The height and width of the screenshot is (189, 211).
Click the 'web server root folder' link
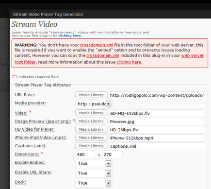coord(192,55)
